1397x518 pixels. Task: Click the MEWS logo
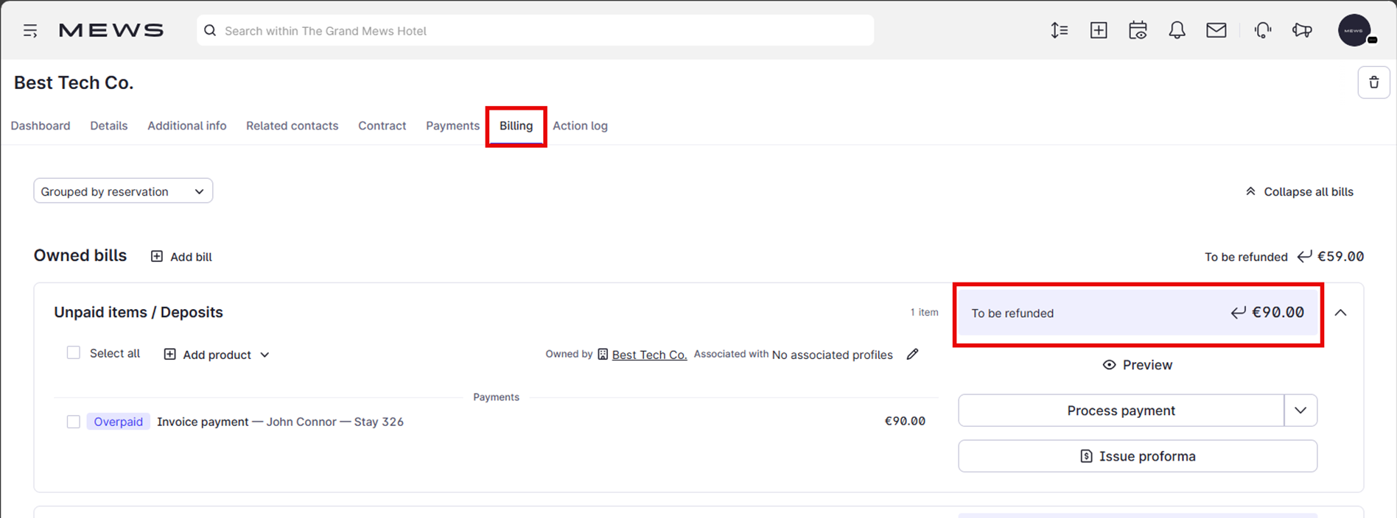pos(111,31)
